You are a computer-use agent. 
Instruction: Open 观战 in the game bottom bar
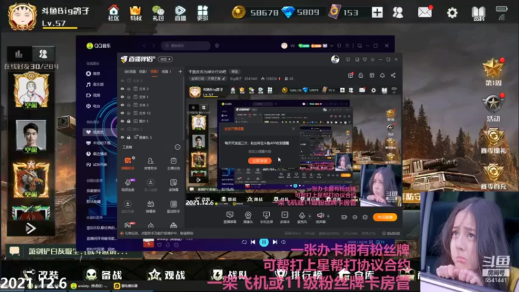[x=167, y=274]
